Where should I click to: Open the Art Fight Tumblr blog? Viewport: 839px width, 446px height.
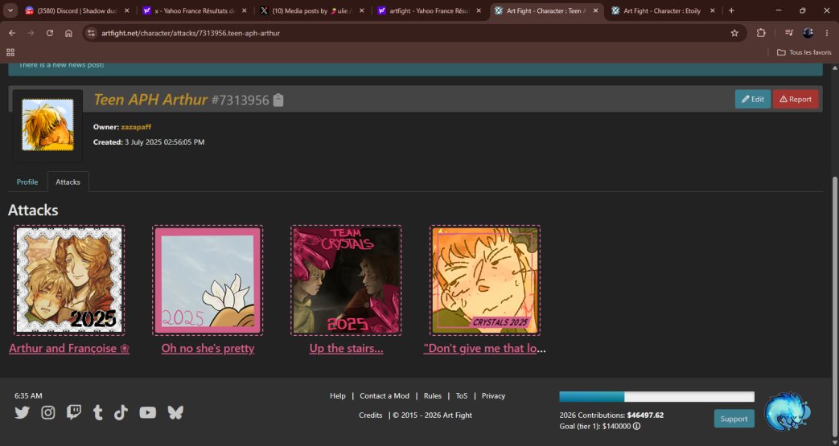click(x=98, y=412)
